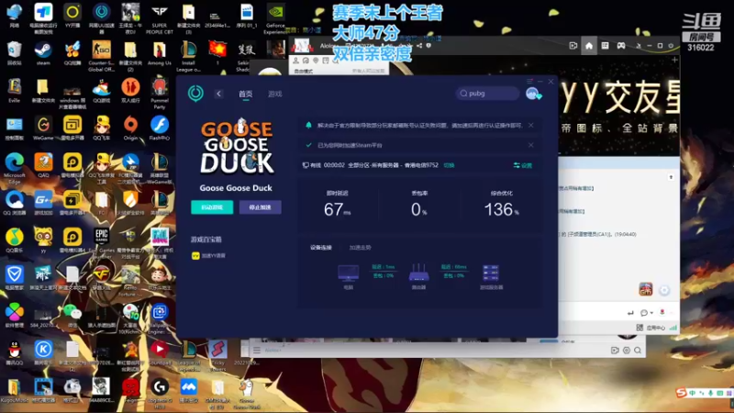Open the Eville desktop shortcut
This screenshot has width=734, height=413.
tap(14, 91)
